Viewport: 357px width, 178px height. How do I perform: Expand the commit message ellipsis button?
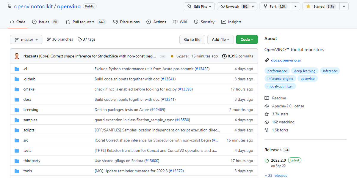point(162,56)
